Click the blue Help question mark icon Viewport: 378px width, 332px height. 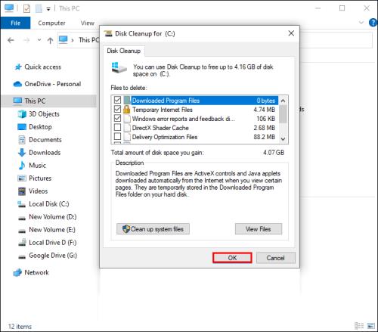click(373, 23)
